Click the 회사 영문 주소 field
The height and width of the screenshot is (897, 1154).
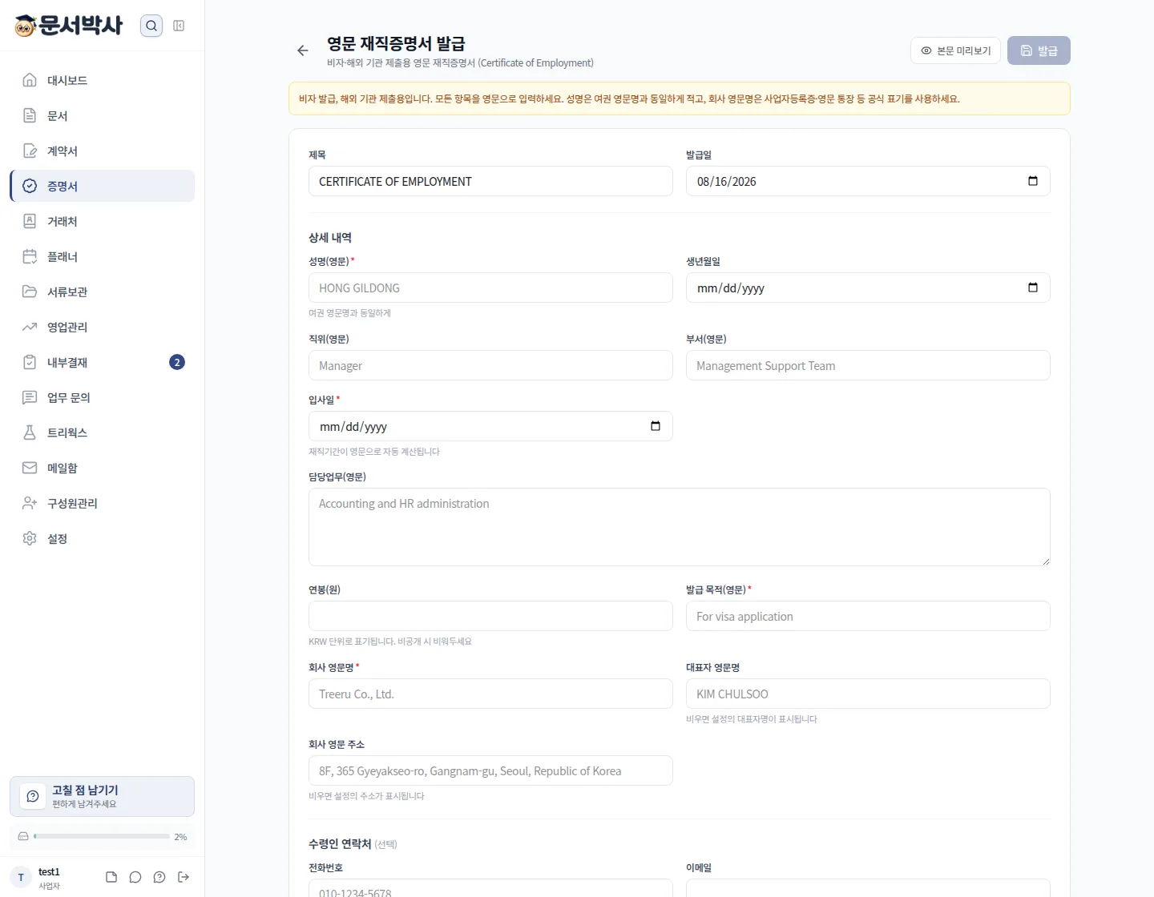point(490,770)
